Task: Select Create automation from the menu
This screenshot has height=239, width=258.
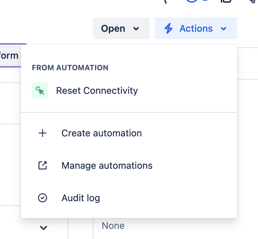Action: [101, 133]
